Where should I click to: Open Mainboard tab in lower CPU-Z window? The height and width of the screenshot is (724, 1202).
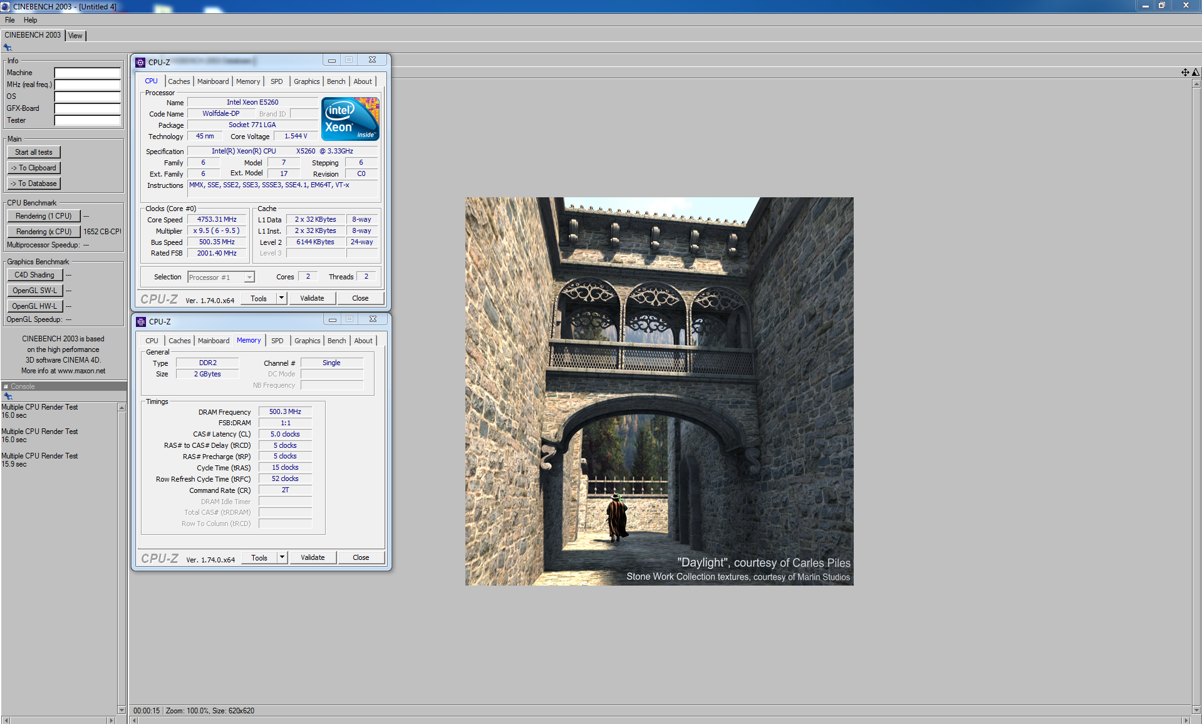click(x=214, y=341)
